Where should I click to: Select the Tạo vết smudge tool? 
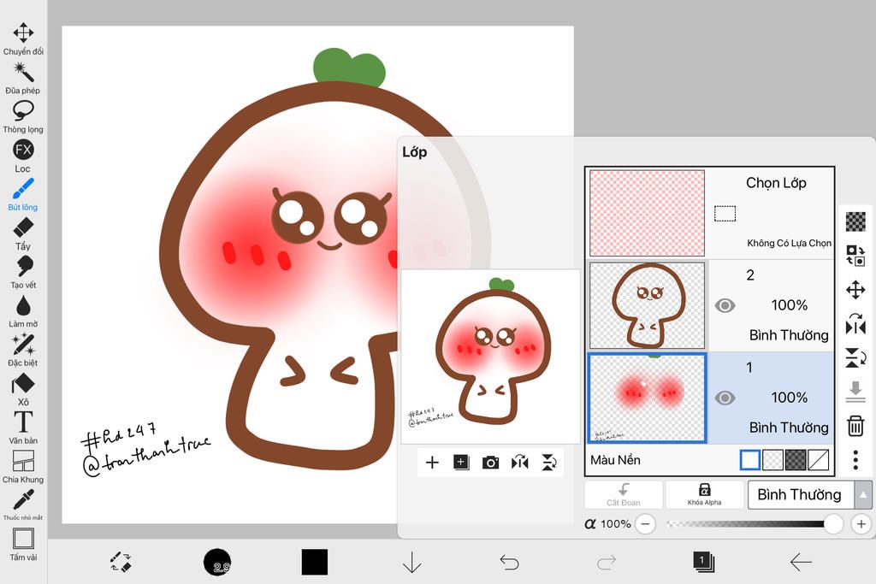click(x=23, y=273)
